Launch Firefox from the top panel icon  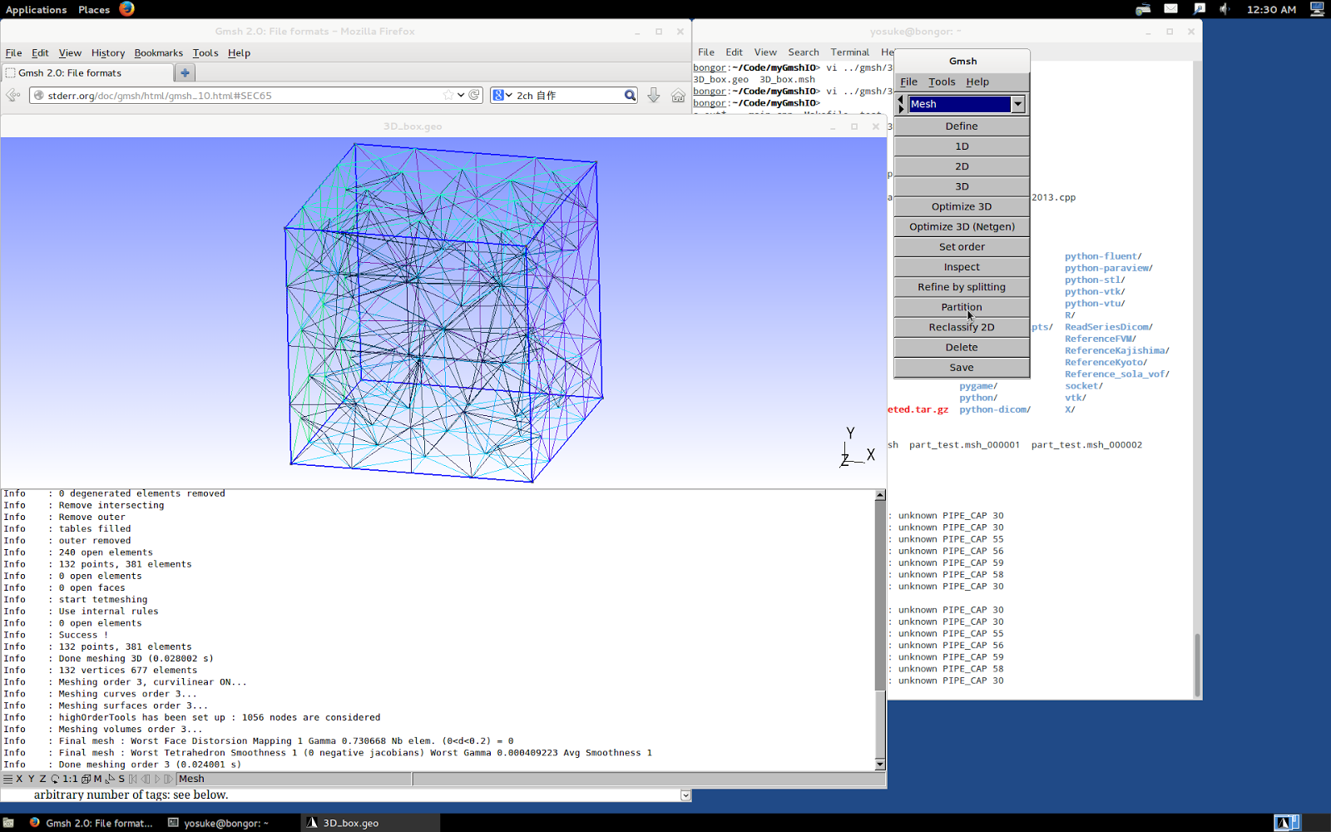point(126,9)
